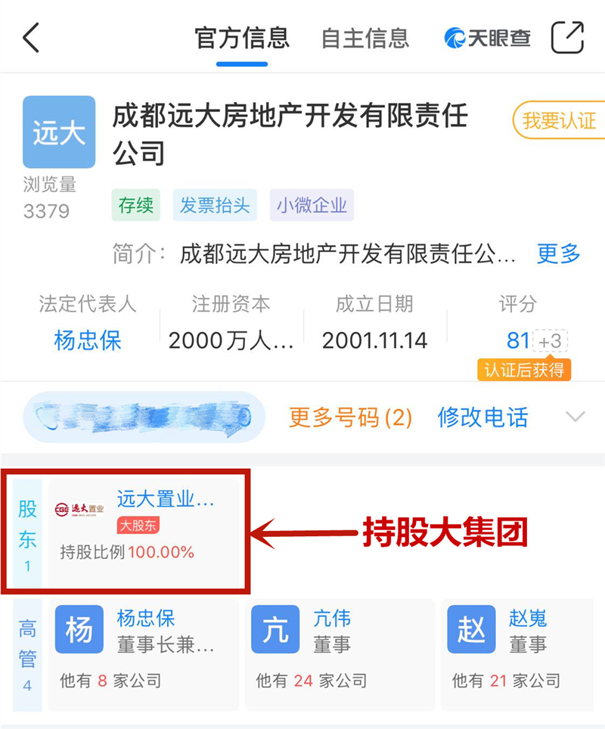Switch to 自主信息 tab
The width and height of the screenshot is (605, 729).
[365, 38]
